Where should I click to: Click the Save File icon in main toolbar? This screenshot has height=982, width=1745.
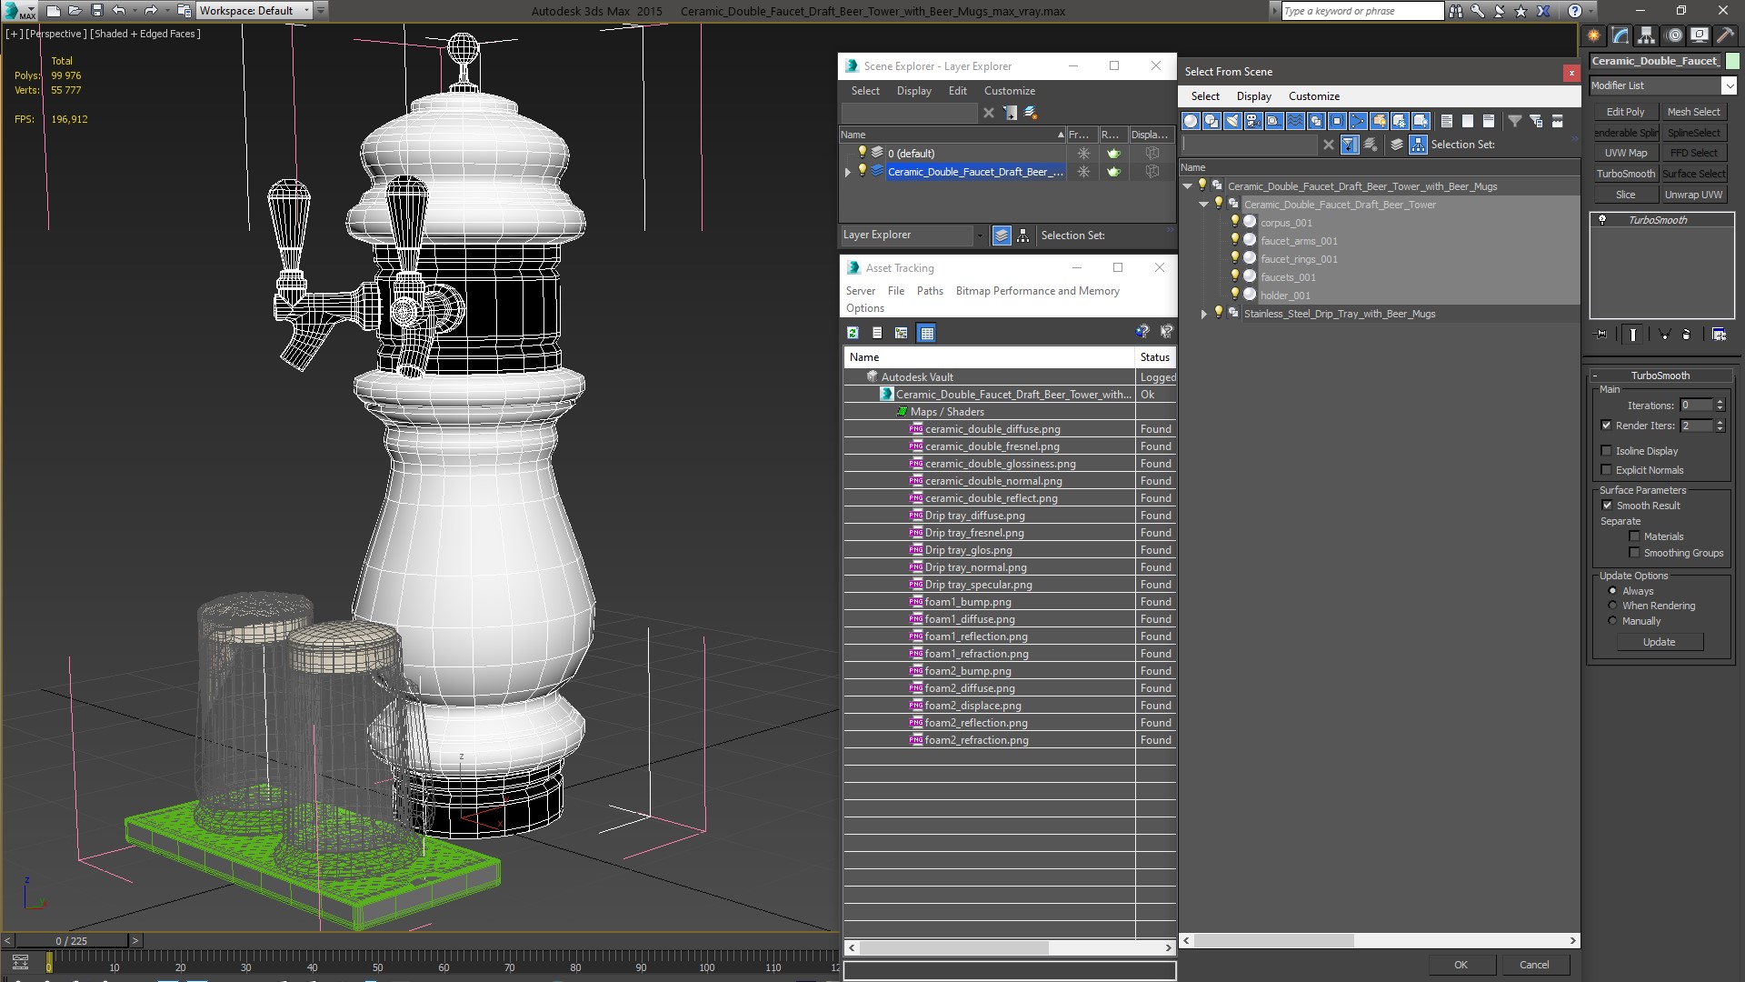coord(97,11)
